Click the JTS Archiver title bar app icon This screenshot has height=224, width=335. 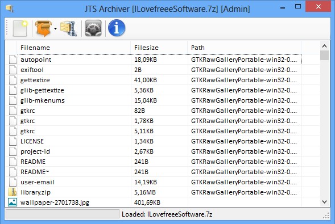[x=10, y=9]
